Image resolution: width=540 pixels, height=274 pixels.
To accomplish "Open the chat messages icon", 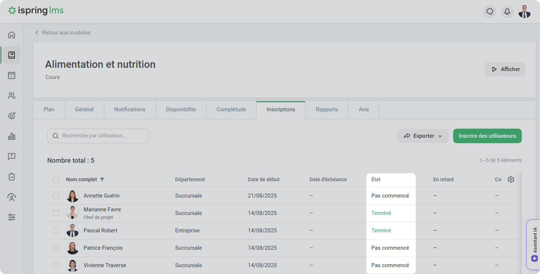I will pos(489,12).
